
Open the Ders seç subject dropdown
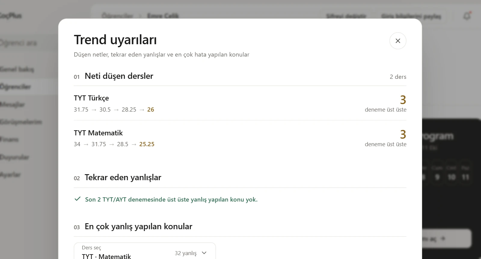[x=145, y=251]
